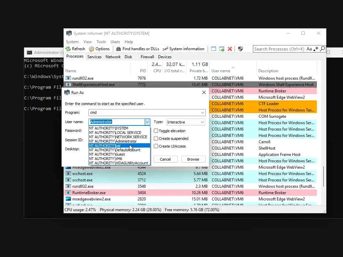Switch to the Firewall tab
Image resolution: width=343 pixels, height=257 pixels.
pos(147,57)
